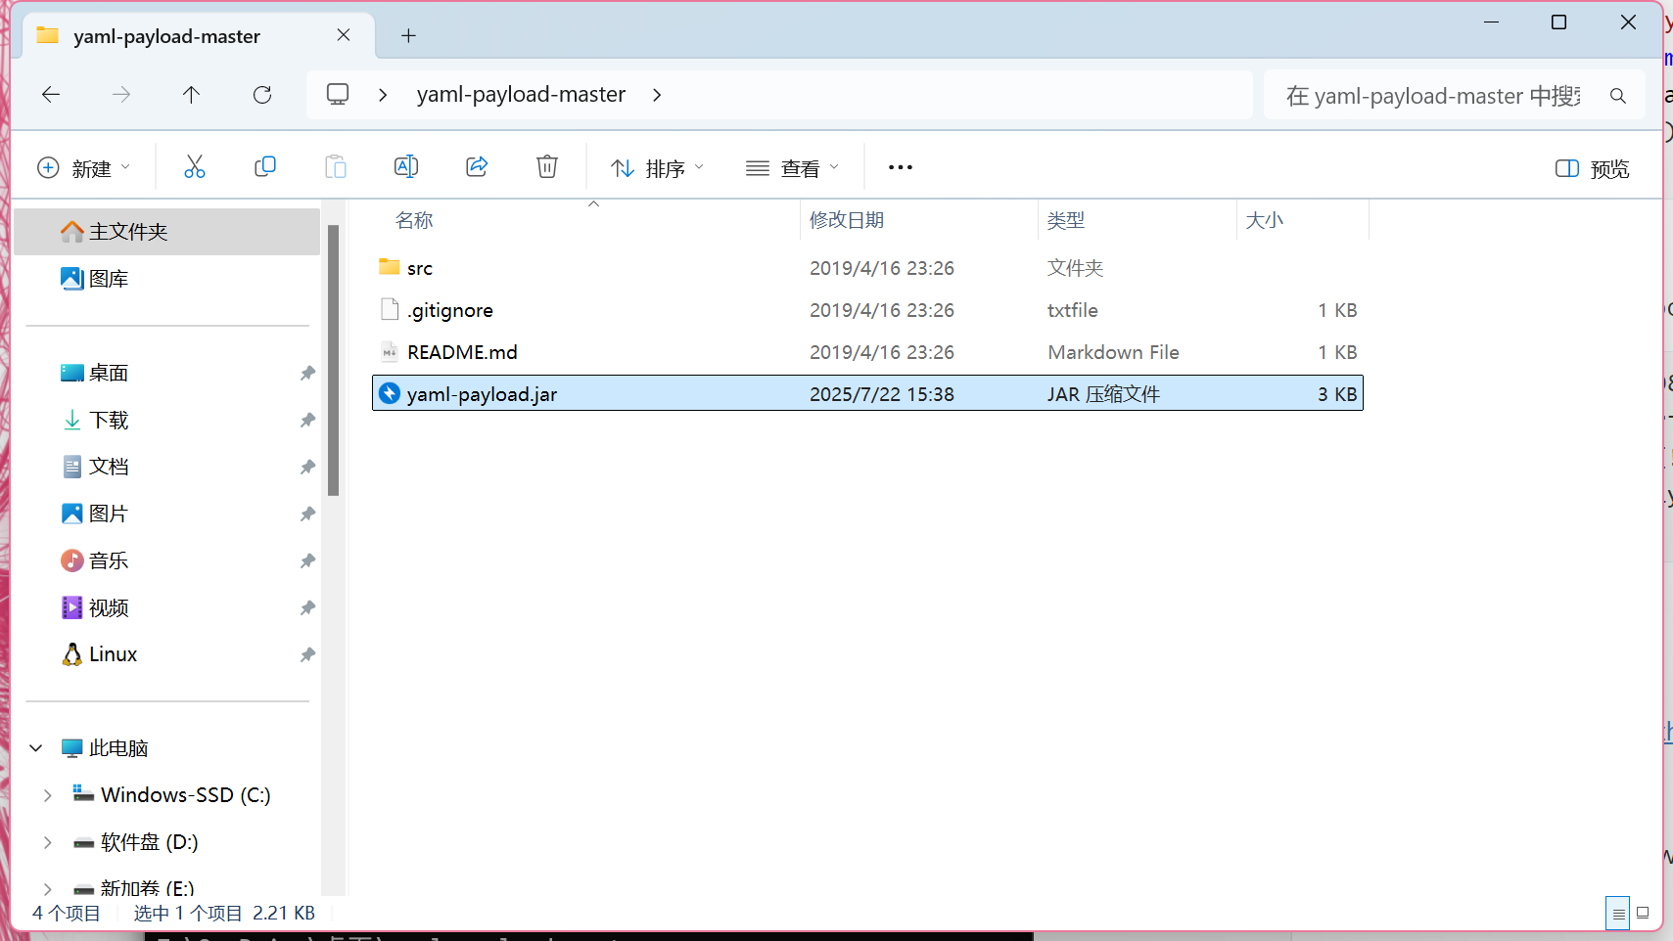The height and width of the screenshot is (941, 1673).
Task: Select the yaml-payload.jar file name
Action: pyautogui.click(x=482, y=394)
